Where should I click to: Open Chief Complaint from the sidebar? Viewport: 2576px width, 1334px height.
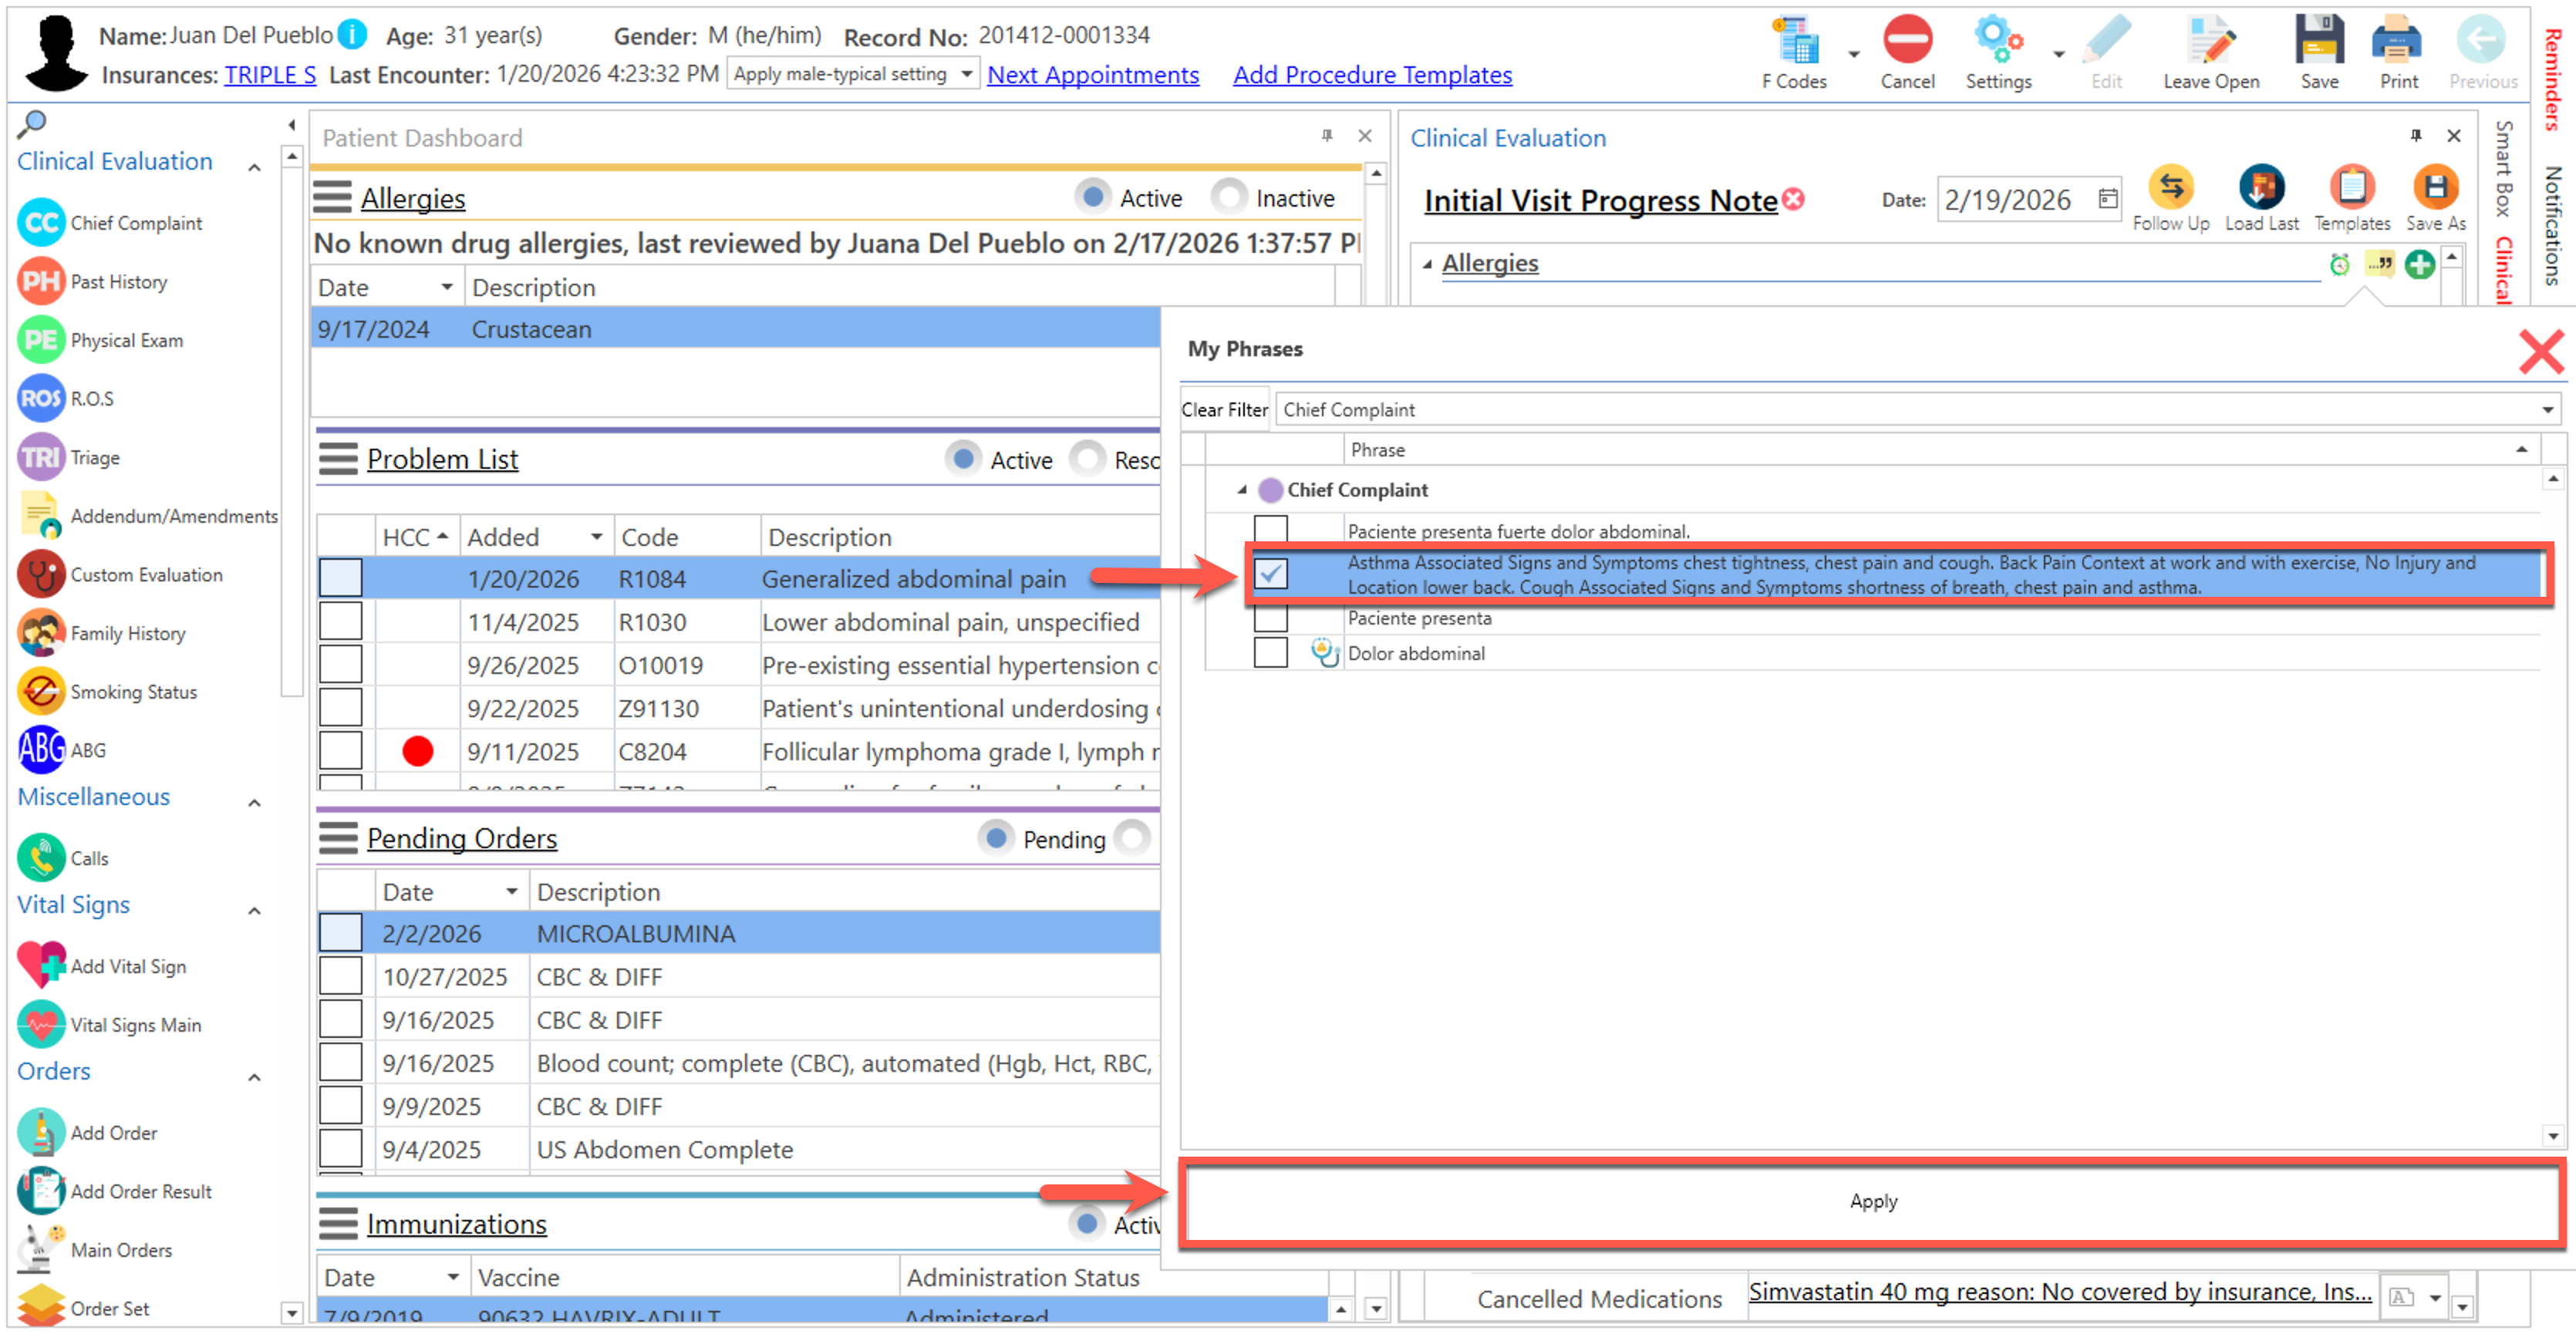(134, 223)
